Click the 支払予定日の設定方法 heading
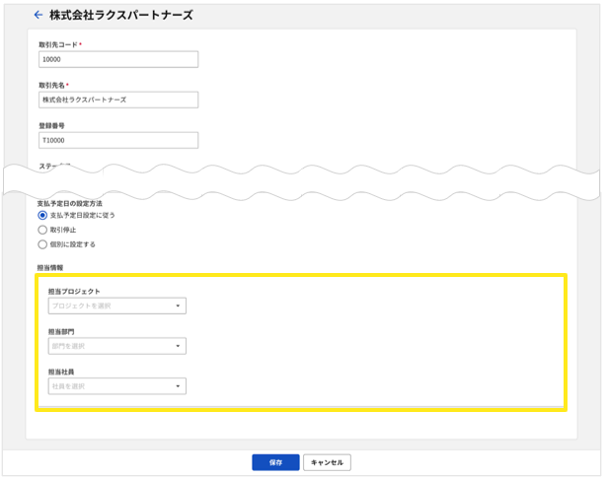 point(69,202)
